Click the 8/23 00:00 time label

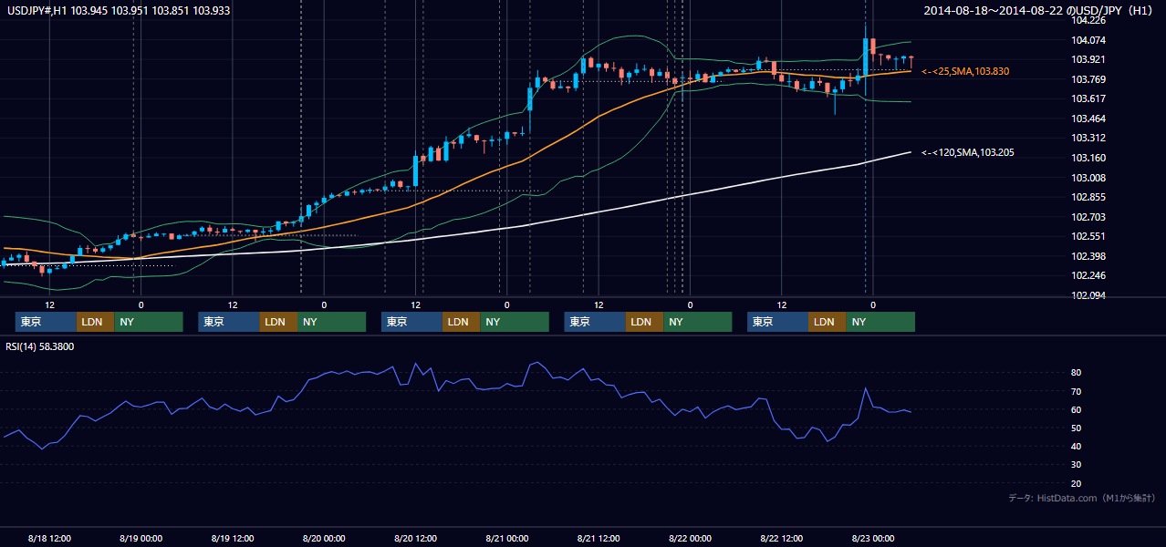tap(872, 538)
